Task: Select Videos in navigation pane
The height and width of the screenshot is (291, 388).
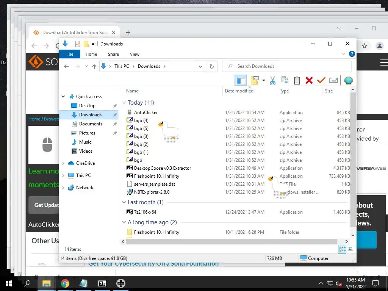Action: click(86, 151)
